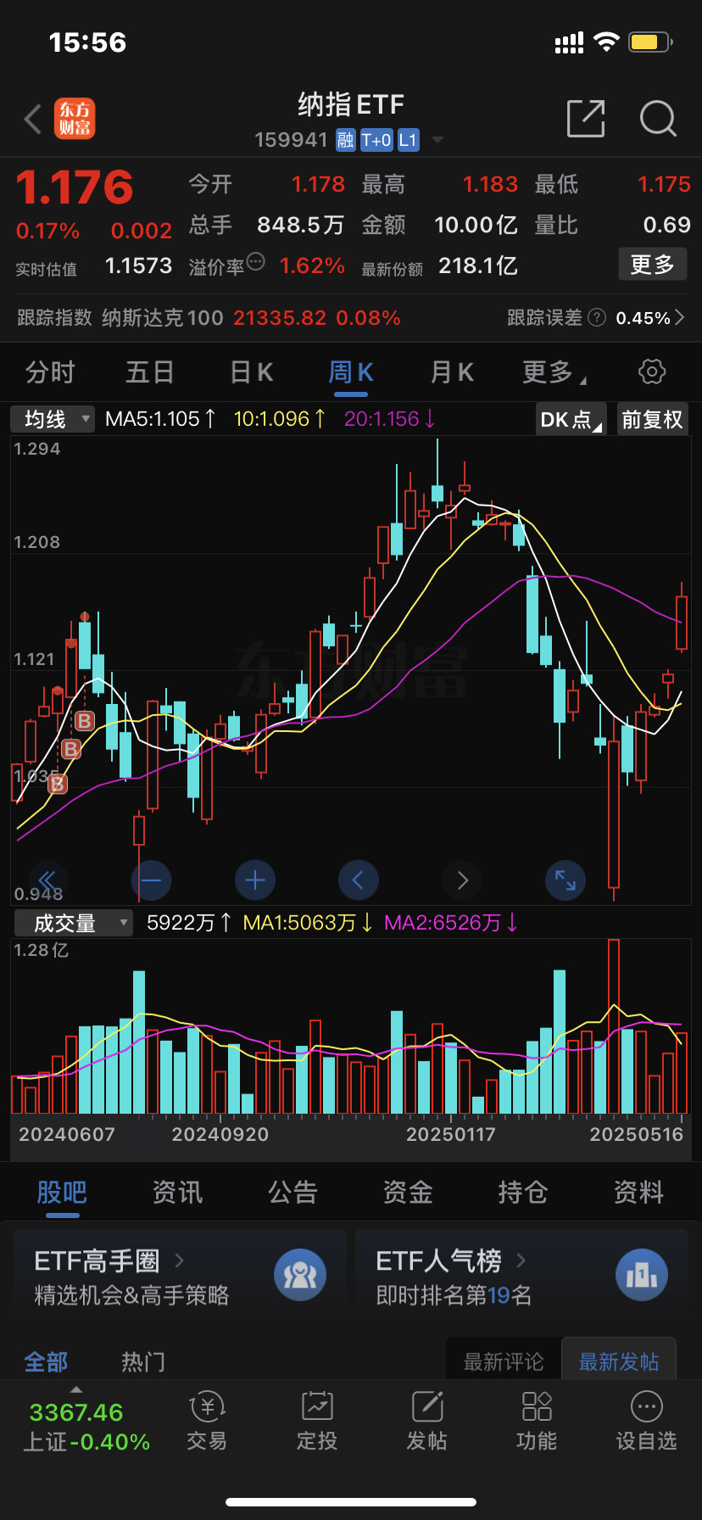Expand the 更多 chart period dropdown
The width and height of the screenshot is (702, 1520).
(554, 372)
